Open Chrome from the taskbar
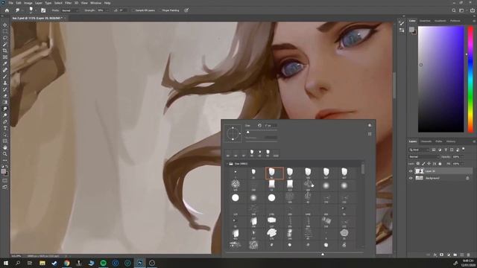 (66, 263)
